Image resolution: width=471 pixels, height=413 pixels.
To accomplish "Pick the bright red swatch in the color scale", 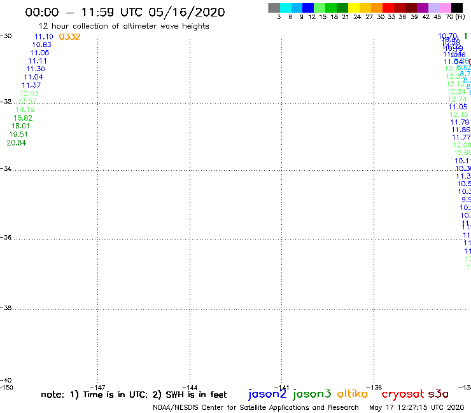I will click(388, 8).
